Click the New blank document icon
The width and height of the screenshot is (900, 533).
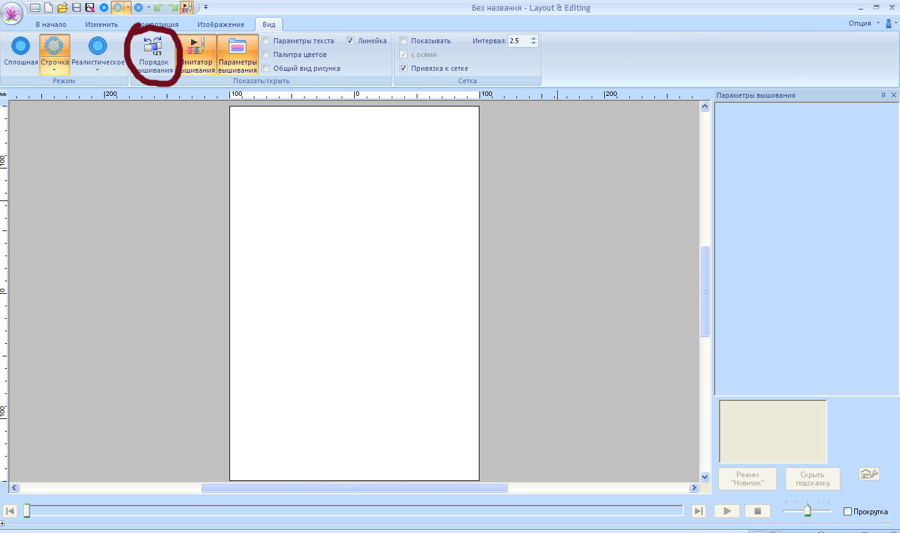[x=48, y=8]
